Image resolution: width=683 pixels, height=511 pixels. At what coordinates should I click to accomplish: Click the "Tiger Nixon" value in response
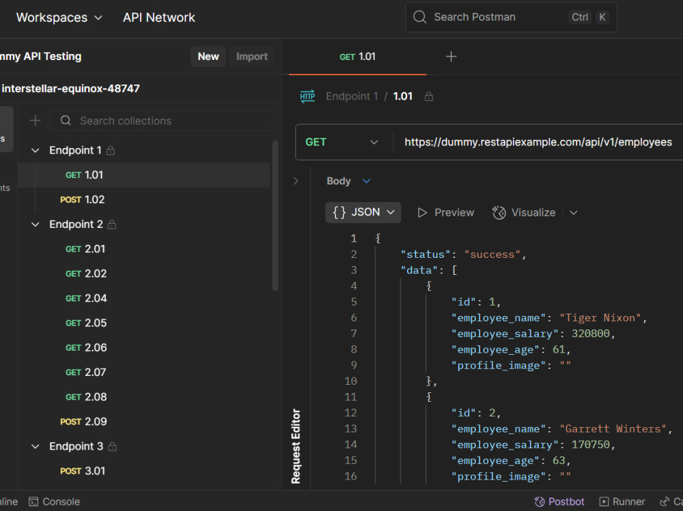600,318
